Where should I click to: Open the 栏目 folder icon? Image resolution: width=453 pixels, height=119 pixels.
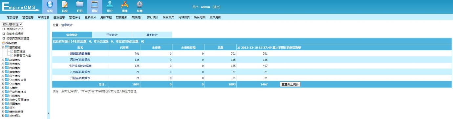80,5
